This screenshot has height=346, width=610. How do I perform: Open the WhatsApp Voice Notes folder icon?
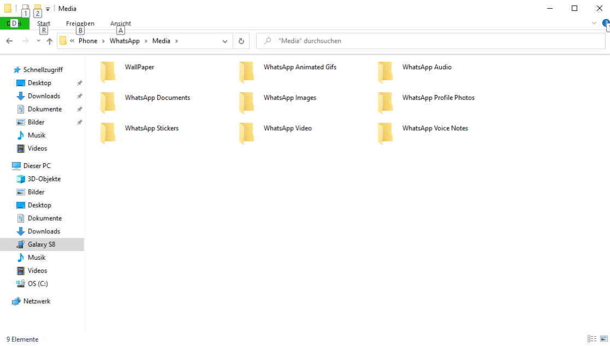[386, 133]
